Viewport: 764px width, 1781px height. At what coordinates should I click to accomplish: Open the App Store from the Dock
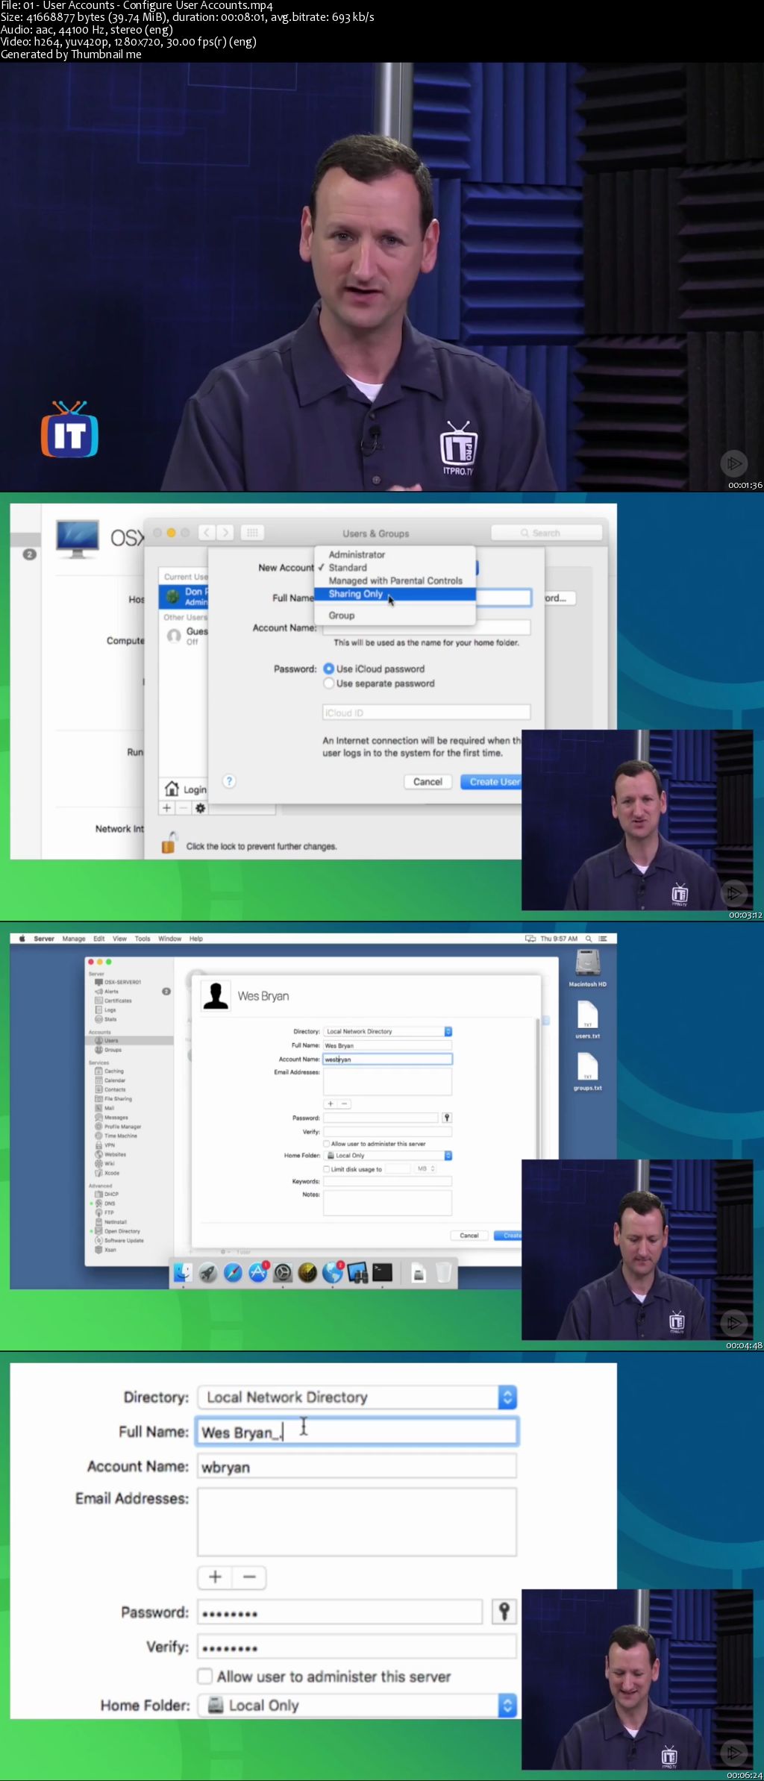[x=258, y=1272]
